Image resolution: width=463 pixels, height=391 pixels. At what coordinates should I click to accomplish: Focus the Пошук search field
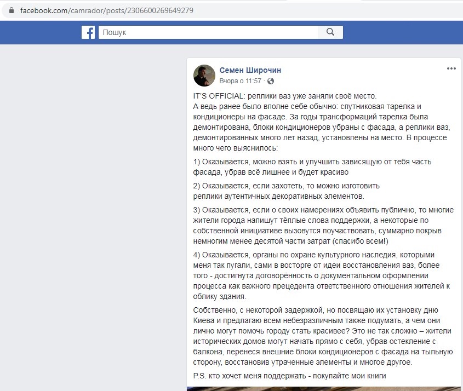coord(208,32)
